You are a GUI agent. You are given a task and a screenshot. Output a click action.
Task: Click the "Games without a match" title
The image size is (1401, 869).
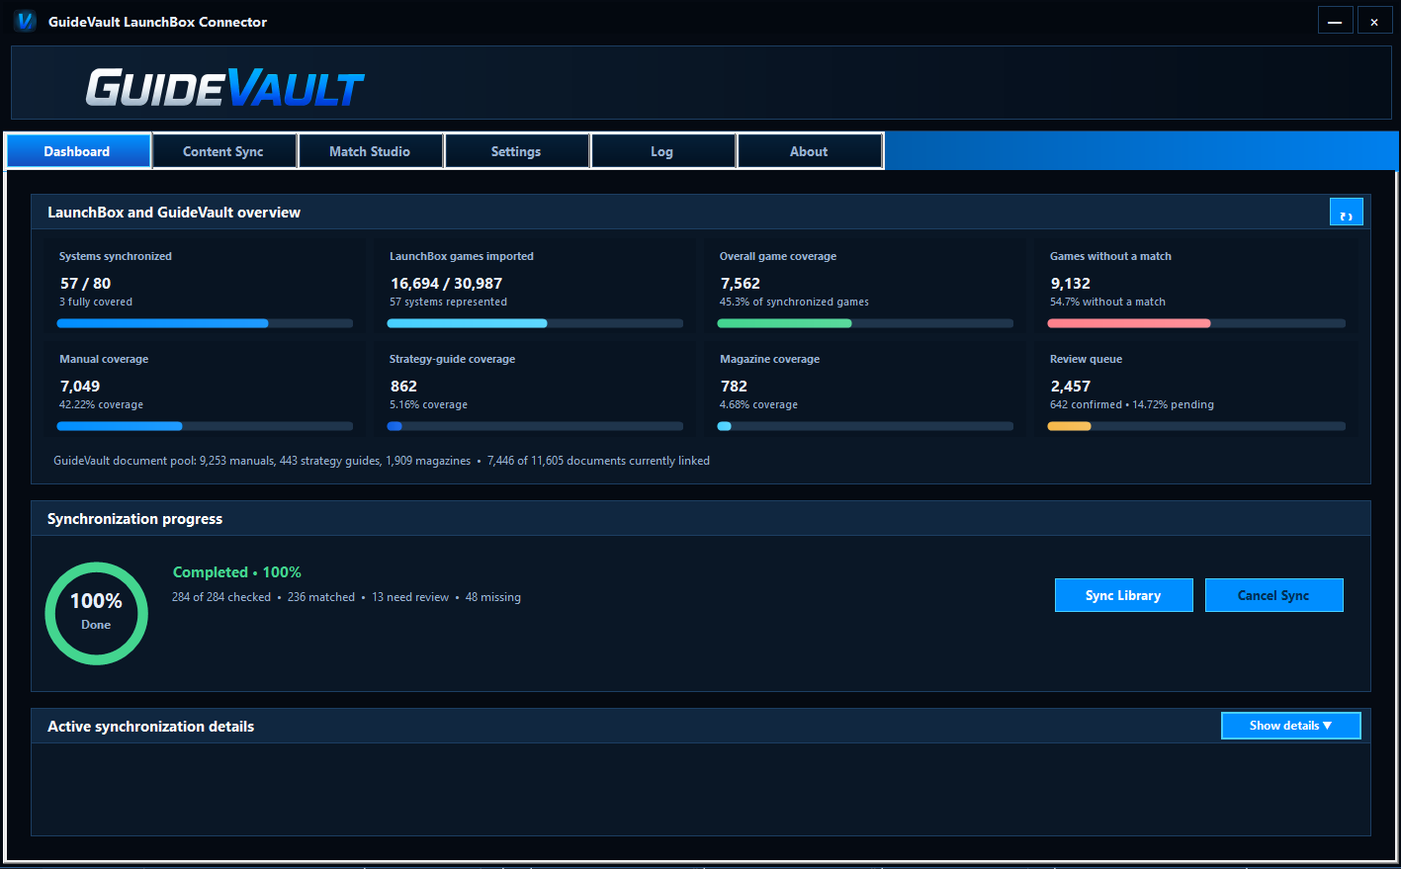(1110, 256)
